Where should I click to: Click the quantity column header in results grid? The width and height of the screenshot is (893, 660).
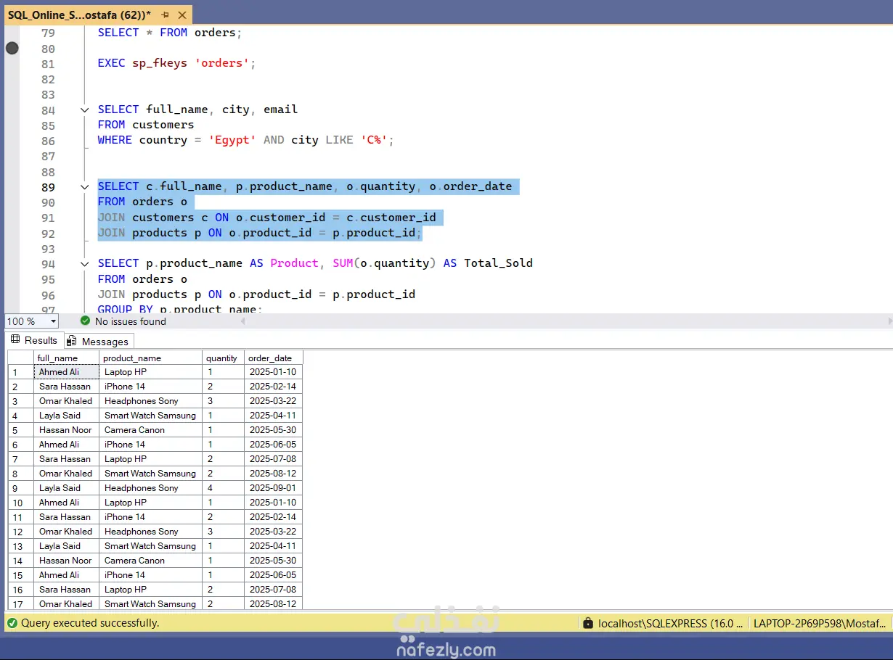[221, 358]
